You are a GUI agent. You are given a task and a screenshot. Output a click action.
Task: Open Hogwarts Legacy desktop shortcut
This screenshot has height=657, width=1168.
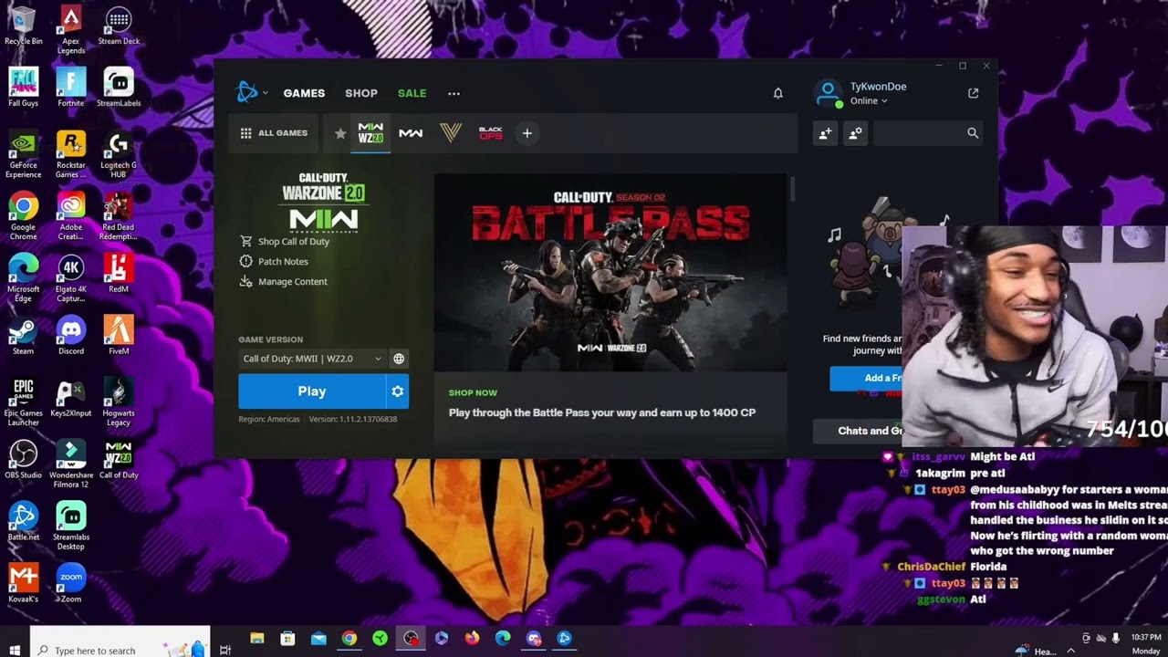(x=119, y=402)
